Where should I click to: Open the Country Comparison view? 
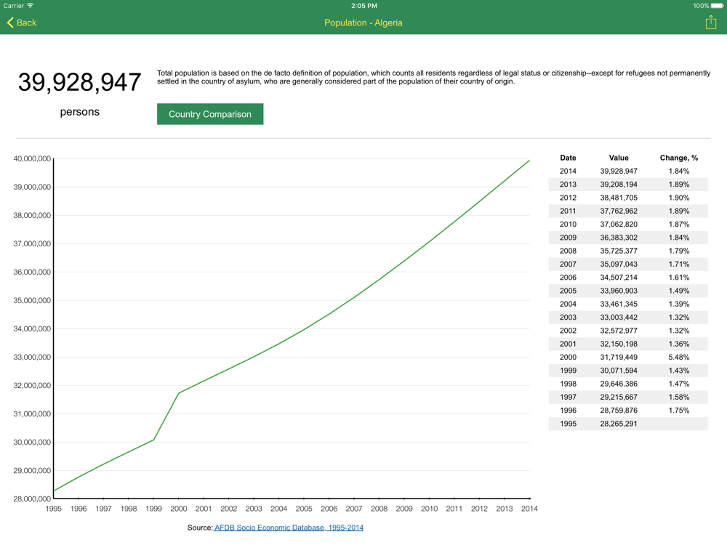point(210,114)
